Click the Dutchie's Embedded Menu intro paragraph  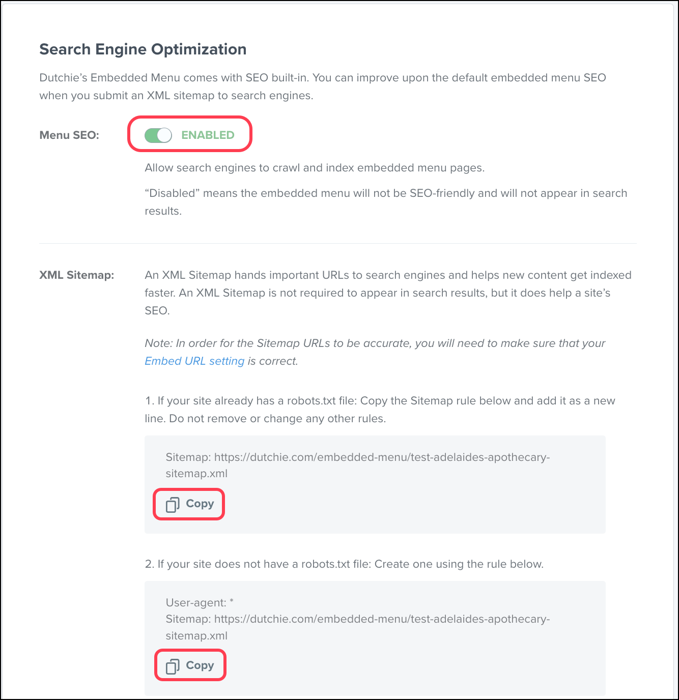323,86
